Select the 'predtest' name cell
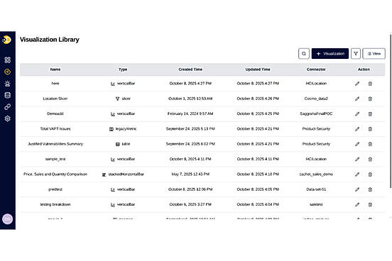 click(55, 189)
